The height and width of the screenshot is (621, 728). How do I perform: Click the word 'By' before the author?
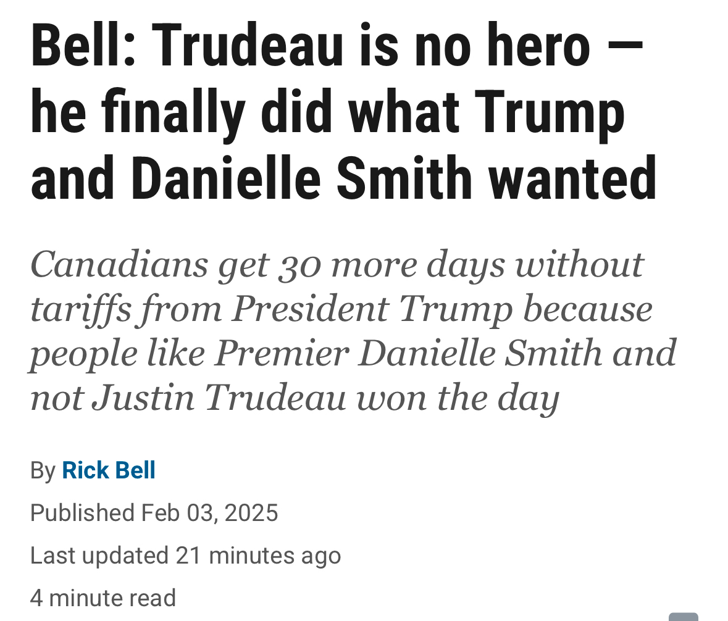click(43, 471)
